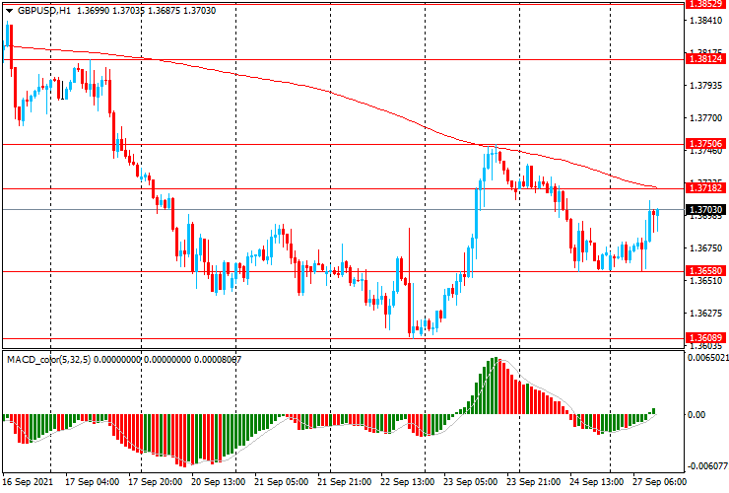Select the 1.38124 red price label
Image resolution: width=729 pixels, height=493 pixels.
pos(705,58)
